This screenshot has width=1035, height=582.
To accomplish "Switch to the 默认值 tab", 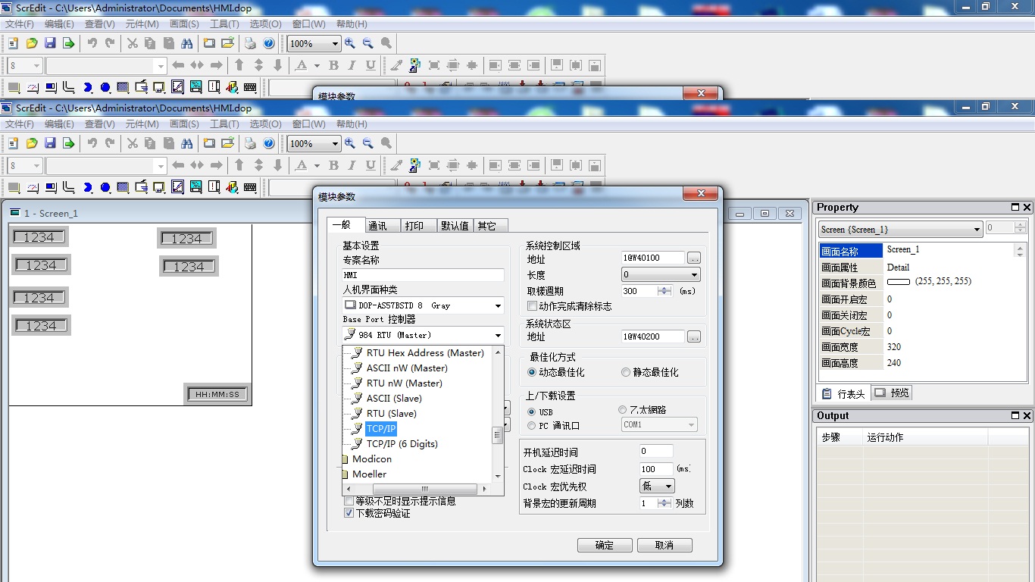I will tap(455, 226).
